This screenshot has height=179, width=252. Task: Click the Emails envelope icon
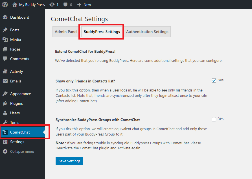pos(5,81)
